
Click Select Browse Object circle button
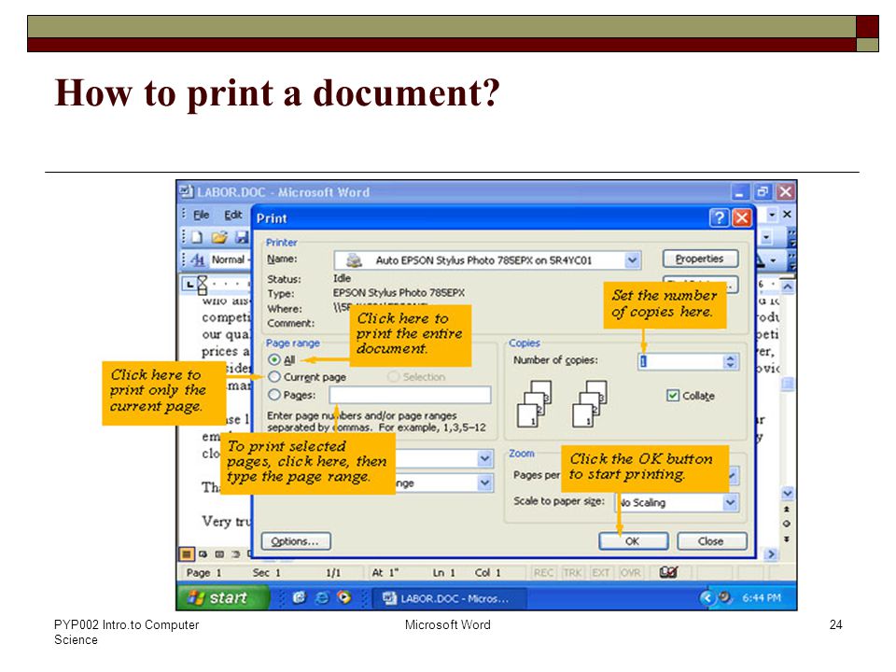(x=787, y=524)
